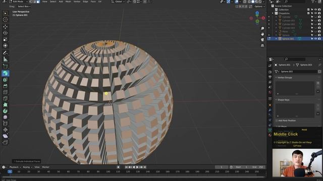Select the Rip Region tool
Viewport: 323px width, 181px height.
click(6, 142)
